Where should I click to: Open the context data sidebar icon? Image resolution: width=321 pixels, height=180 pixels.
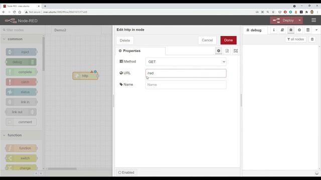pyautogui.click(x=308, y=30)
